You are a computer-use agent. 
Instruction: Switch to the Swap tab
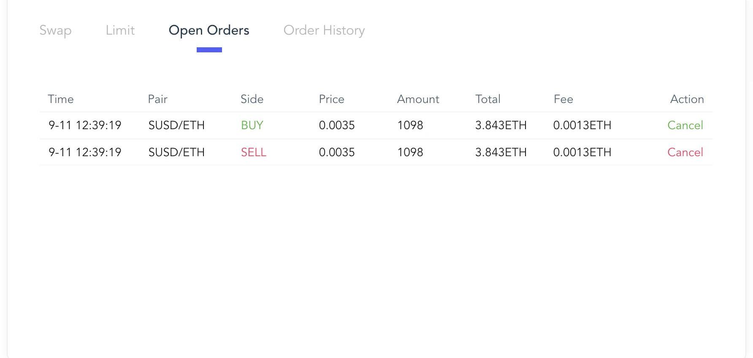click(55, 30)
